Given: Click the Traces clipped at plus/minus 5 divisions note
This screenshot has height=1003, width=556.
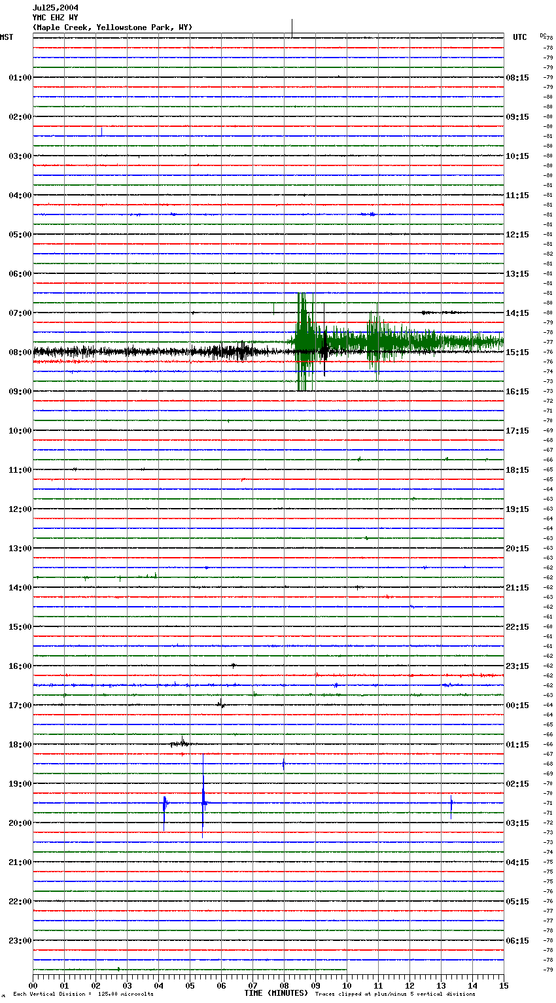Looking at the screenshot, I should click(395, 994).
